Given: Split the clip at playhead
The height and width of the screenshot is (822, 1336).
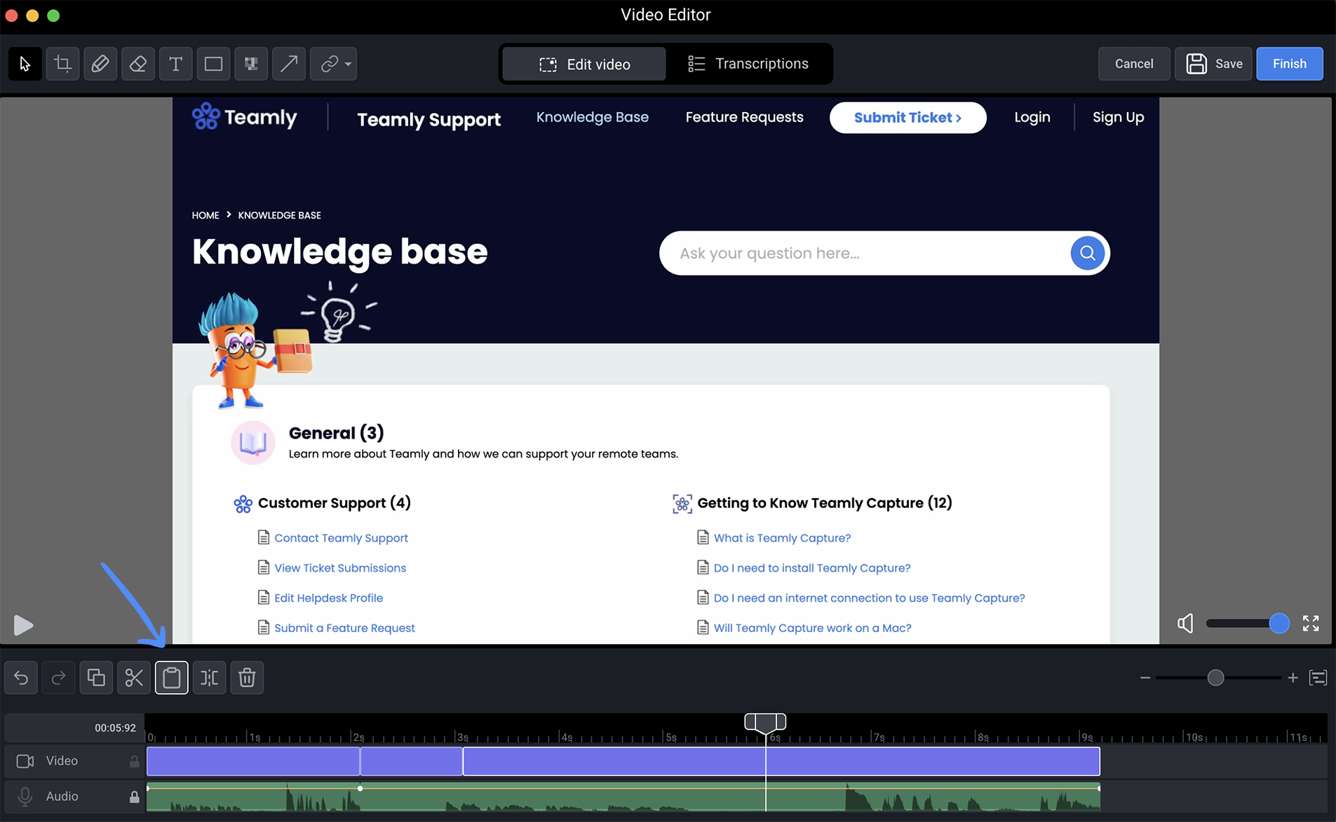Looking at the screenshot, I should click(210, 678).
